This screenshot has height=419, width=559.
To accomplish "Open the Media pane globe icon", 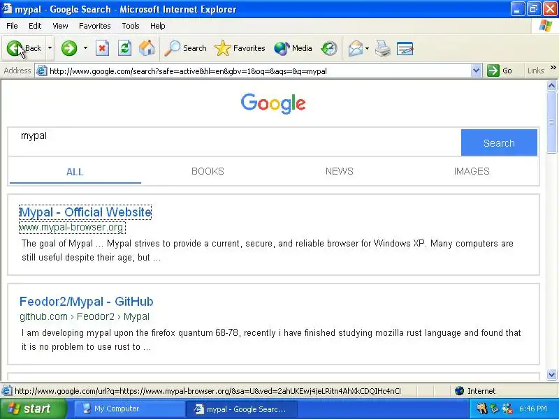I will pos(293,48).
